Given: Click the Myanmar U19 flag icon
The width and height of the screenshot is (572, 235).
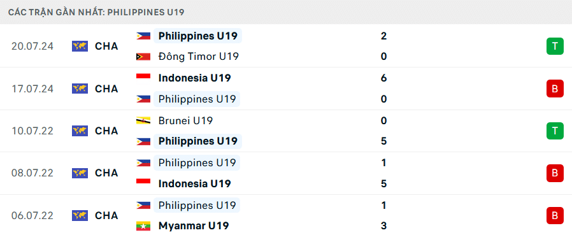Looking at the screenshot, I should [143, 226].
